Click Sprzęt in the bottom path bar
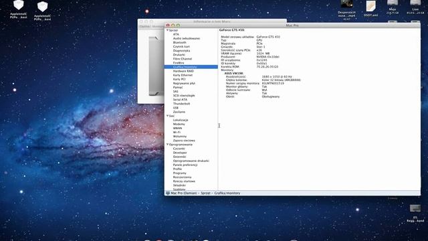 (x=205, y=193)
